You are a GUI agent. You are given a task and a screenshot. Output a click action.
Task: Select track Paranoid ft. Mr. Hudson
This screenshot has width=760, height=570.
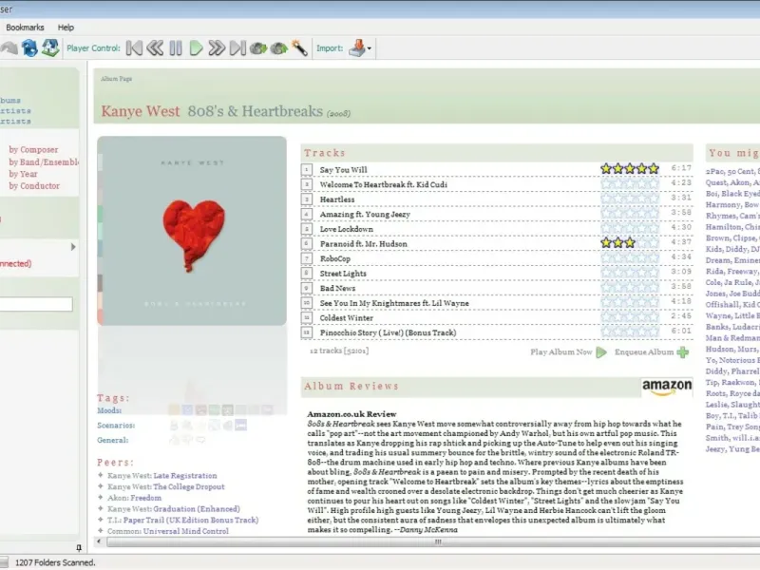[364, 244]
